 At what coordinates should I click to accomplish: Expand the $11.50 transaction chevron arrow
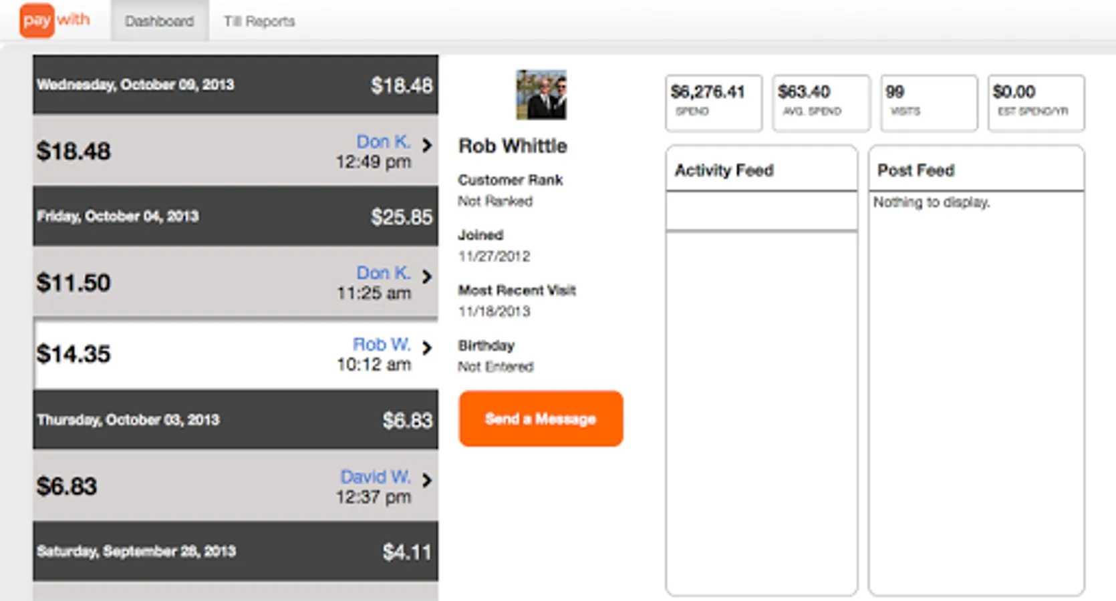(427, 276)
